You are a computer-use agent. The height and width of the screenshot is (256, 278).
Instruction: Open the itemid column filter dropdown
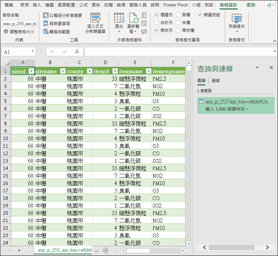115,71
